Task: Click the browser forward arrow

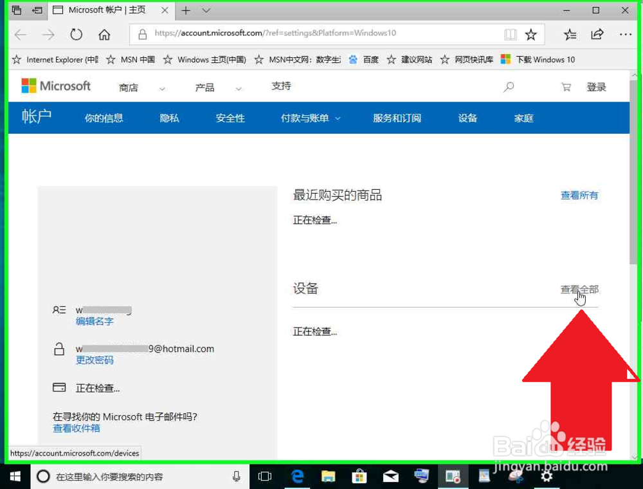Action: (x=48, y=35)
